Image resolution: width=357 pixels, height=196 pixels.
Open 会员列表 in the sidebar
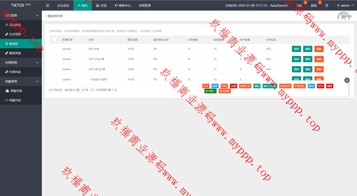(15, 25)
